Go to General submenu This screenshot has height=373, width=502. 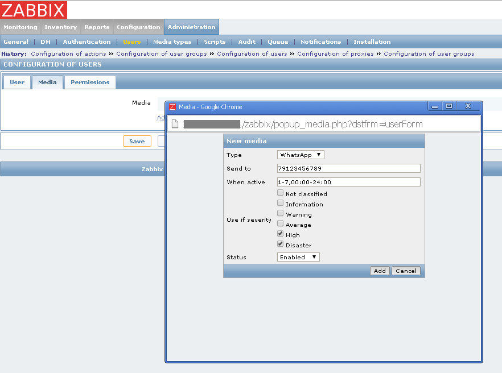pyautogui.click(x=16, y=42)
